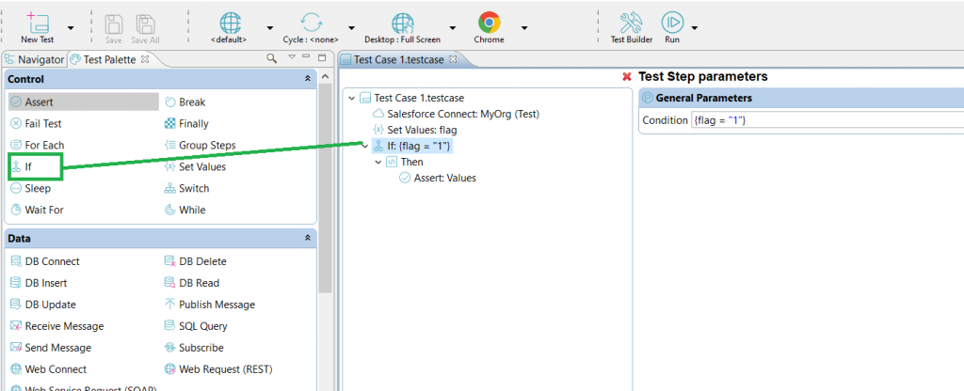Select the Sleep palette item

coord(31,188)
